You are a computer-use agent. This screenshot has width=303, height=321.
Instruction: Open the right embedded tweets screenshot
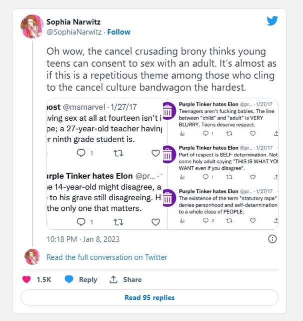click(x=220, y=164)
